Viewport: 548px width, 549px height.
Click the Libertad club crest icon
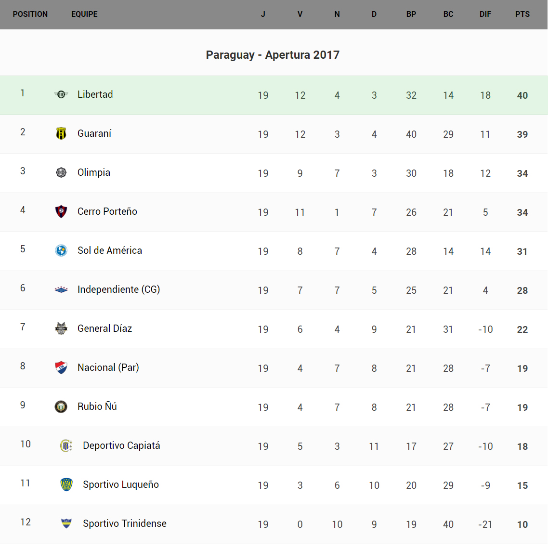pos(61,94)
